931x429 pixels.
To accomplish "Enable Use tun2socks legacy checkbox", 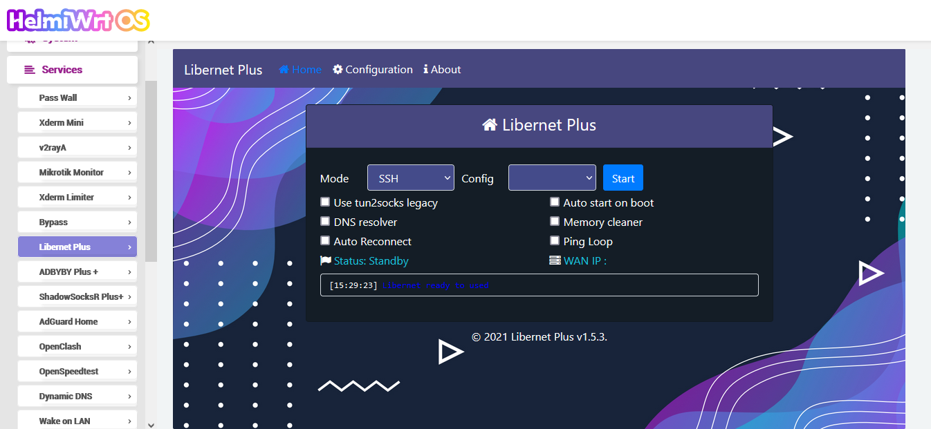I will point(325,202).
